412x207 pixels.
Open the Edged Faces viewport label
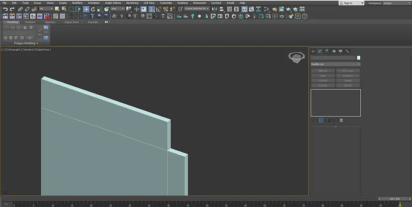(x=43, y=50)
